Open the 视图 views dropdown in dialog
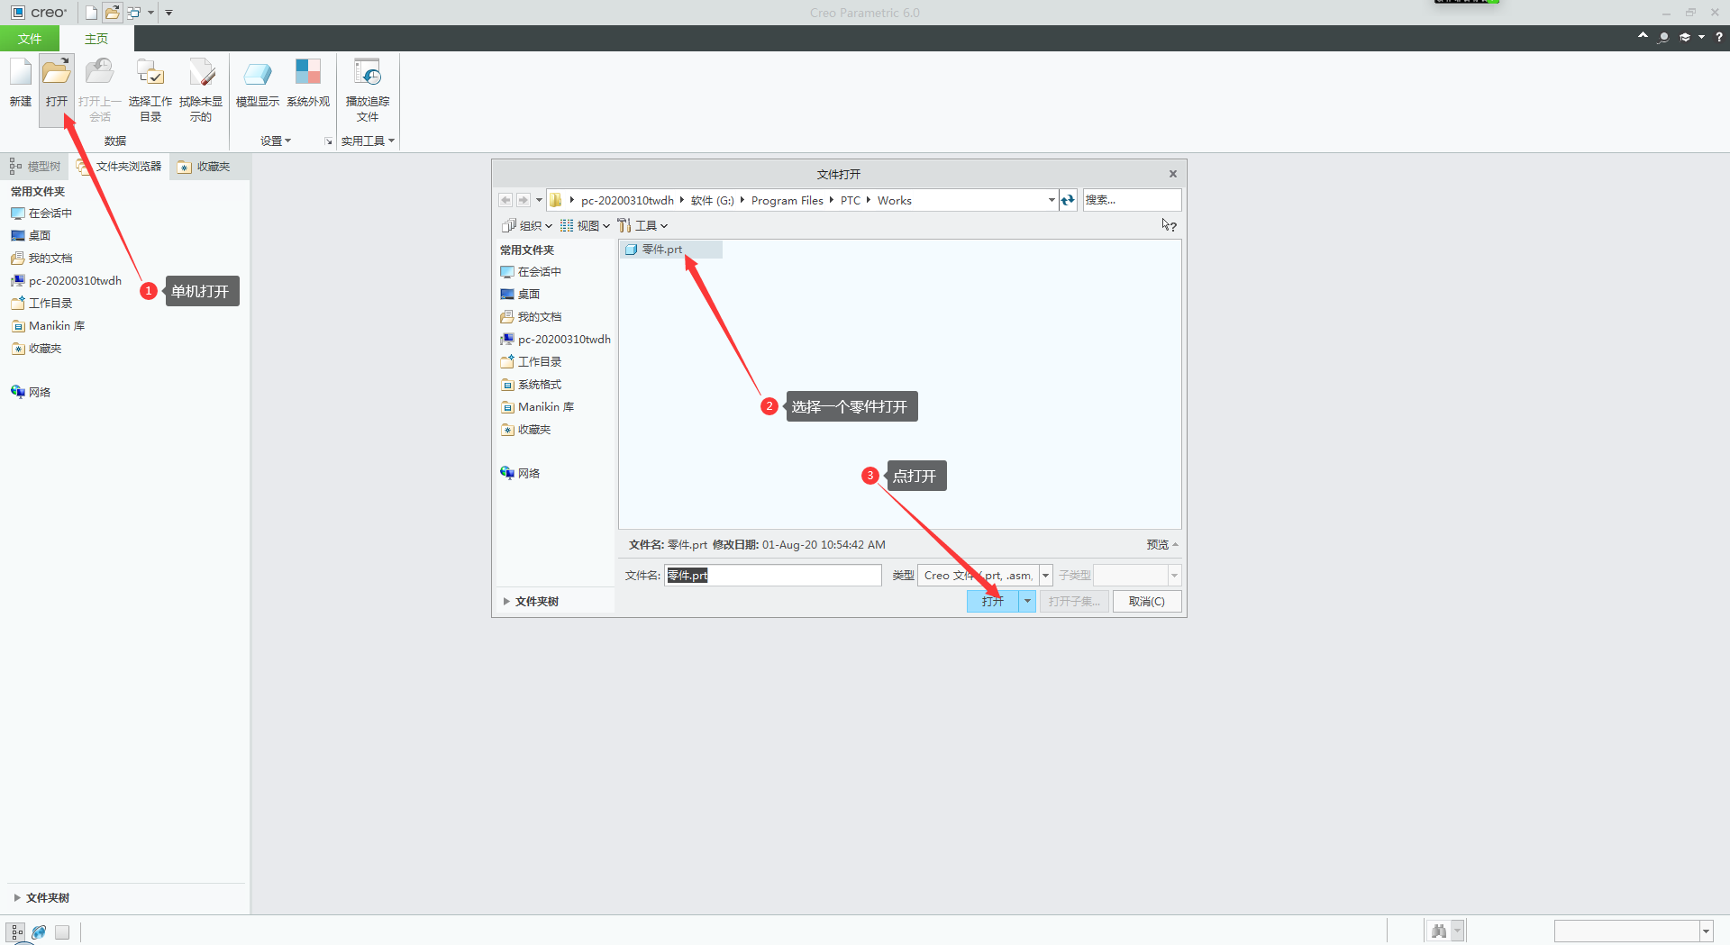The height and width of the screenshot is (945, 1730). click(x=586, y=226)
